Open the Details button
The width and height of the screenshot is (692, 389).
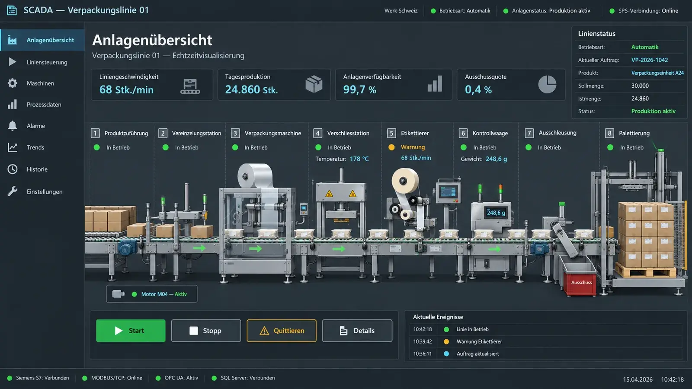point(357,331)
